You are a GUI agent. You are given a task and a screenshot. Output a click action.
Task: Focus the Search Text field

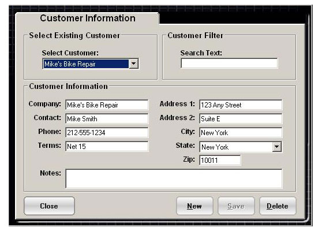point(229,64)
